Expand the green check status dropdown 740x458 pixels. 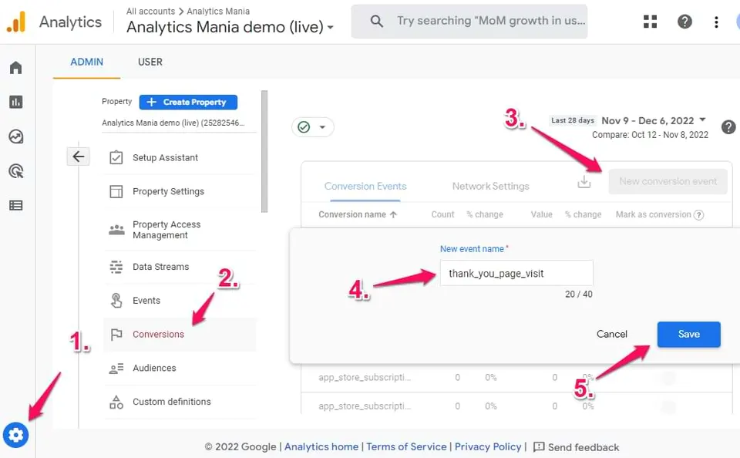(x=312, y=127)
